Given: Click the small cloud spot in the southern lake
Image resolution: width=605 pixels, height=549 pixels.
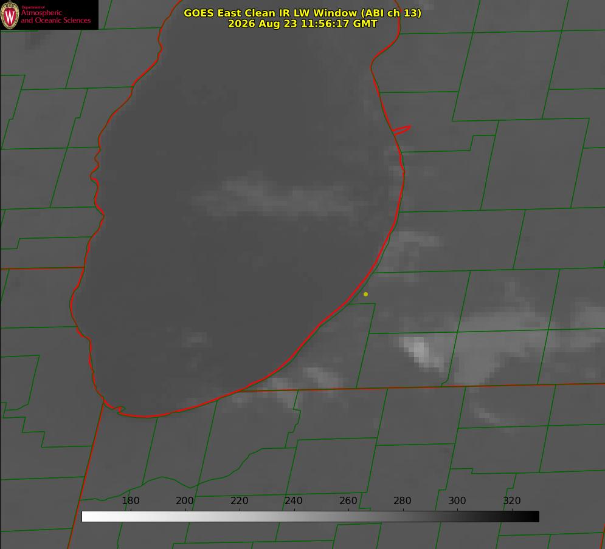Looking at the screenshot, I should [x=196, y=339].
